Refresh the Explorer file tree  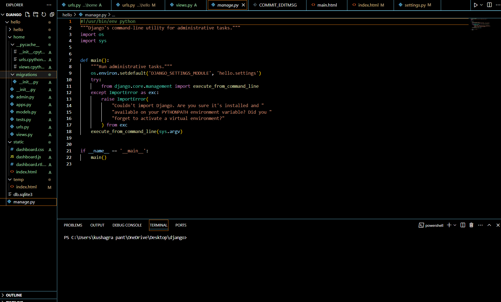pyautogui.click(x=44, y=14)
